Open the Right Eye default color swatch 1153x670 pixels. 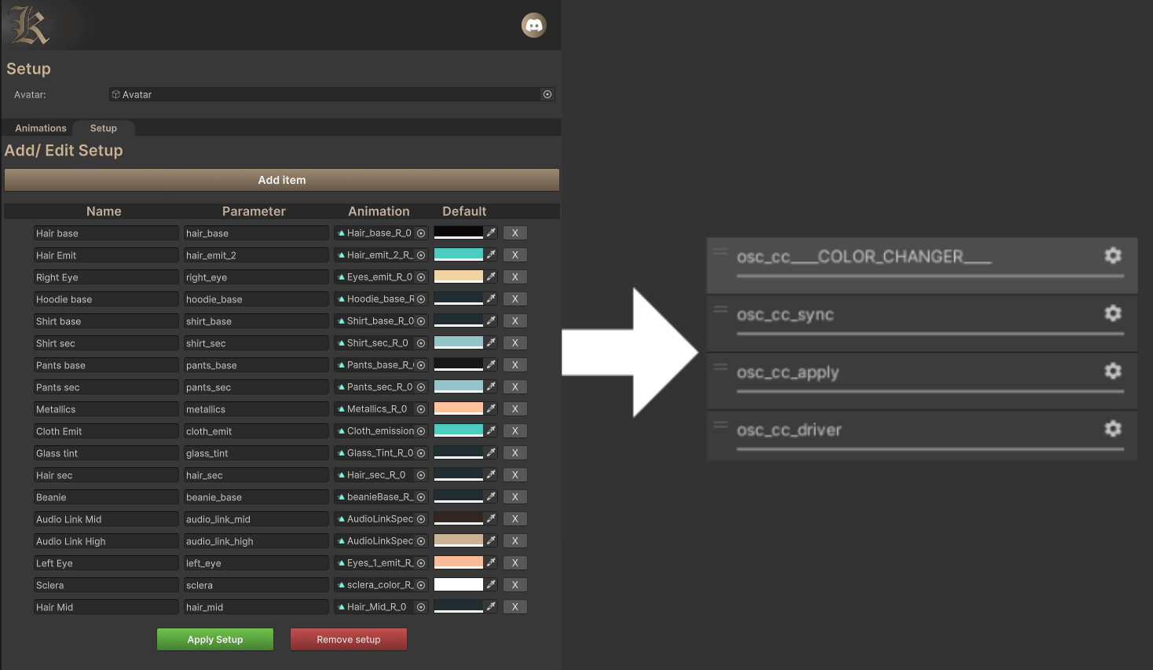pos(459,276)
